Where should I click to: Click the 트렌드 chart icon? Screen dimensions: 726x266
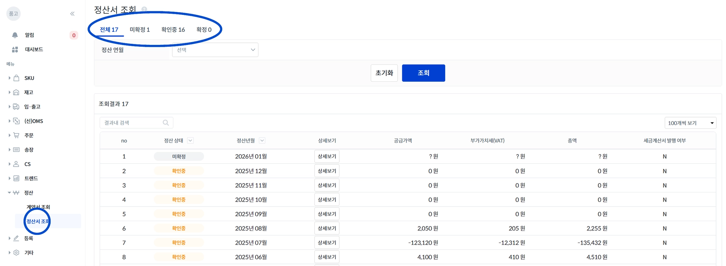point(16,178)
